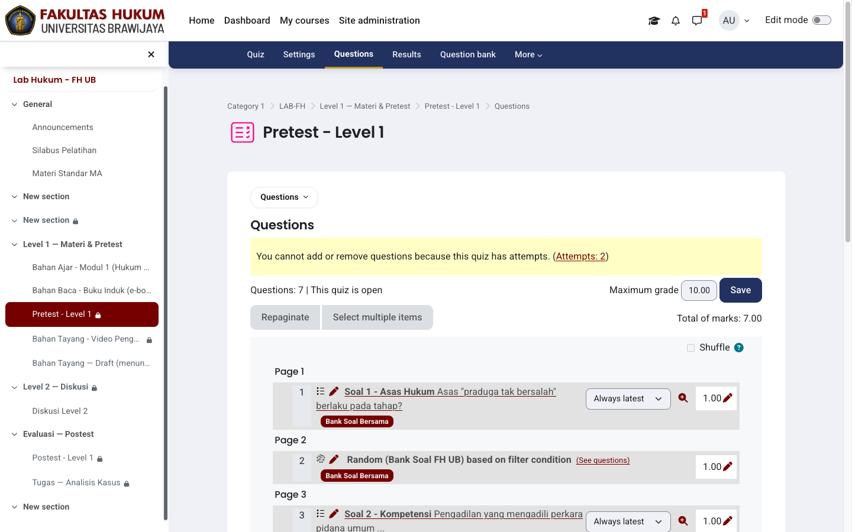
Task: Click the Save maximum grade button
Action: (740, 290)
